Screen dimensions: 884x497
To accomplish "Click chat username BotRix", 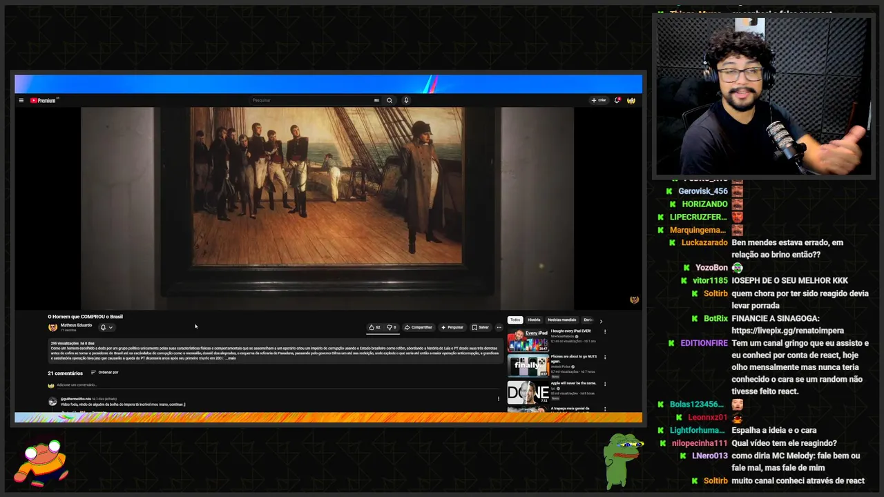I will point(715,319).
